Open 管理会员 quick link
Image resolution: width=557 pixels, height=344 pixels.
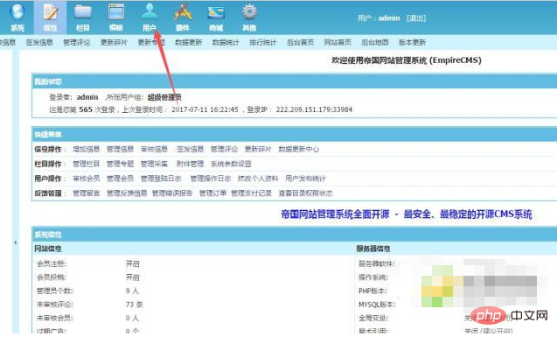pyautogui.click(x=120, y=179)
